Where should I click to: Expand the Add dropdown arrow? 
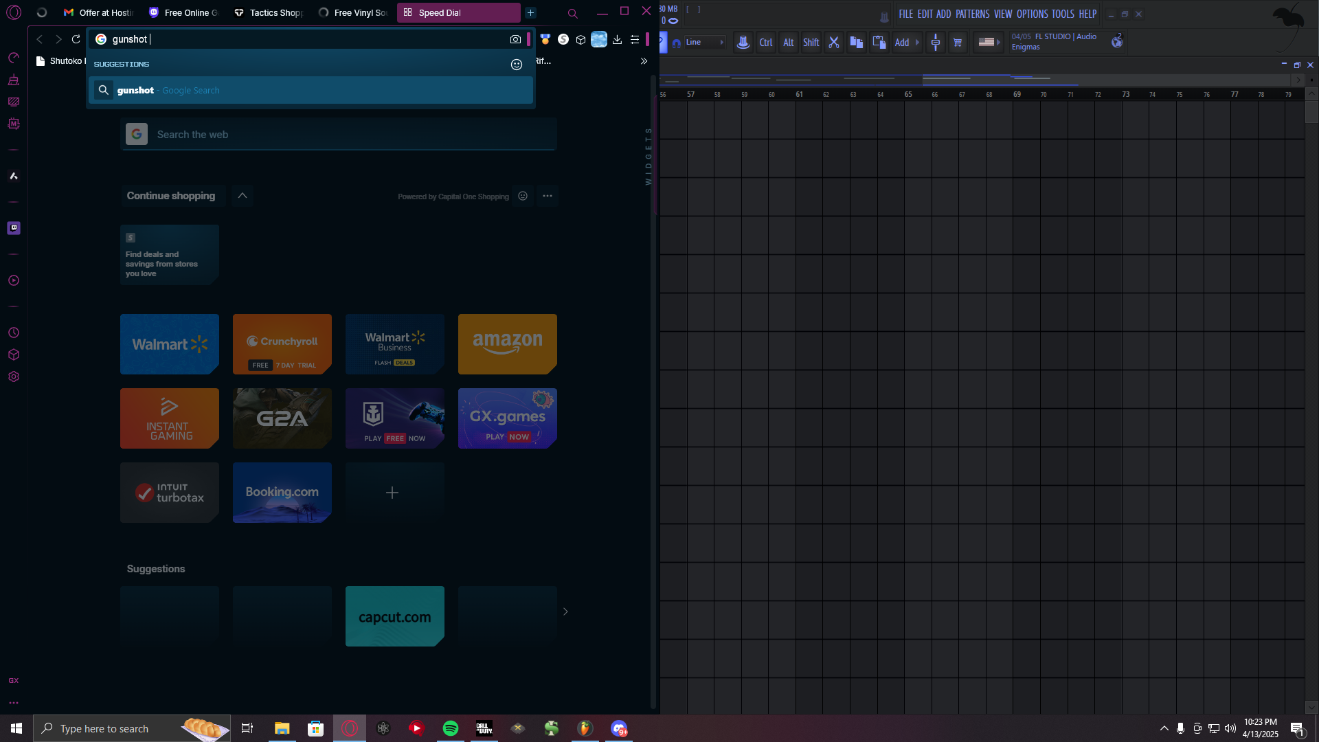pos(917,43)
